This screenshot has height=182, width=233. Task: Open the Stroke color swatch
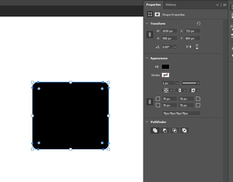(165, 75)
